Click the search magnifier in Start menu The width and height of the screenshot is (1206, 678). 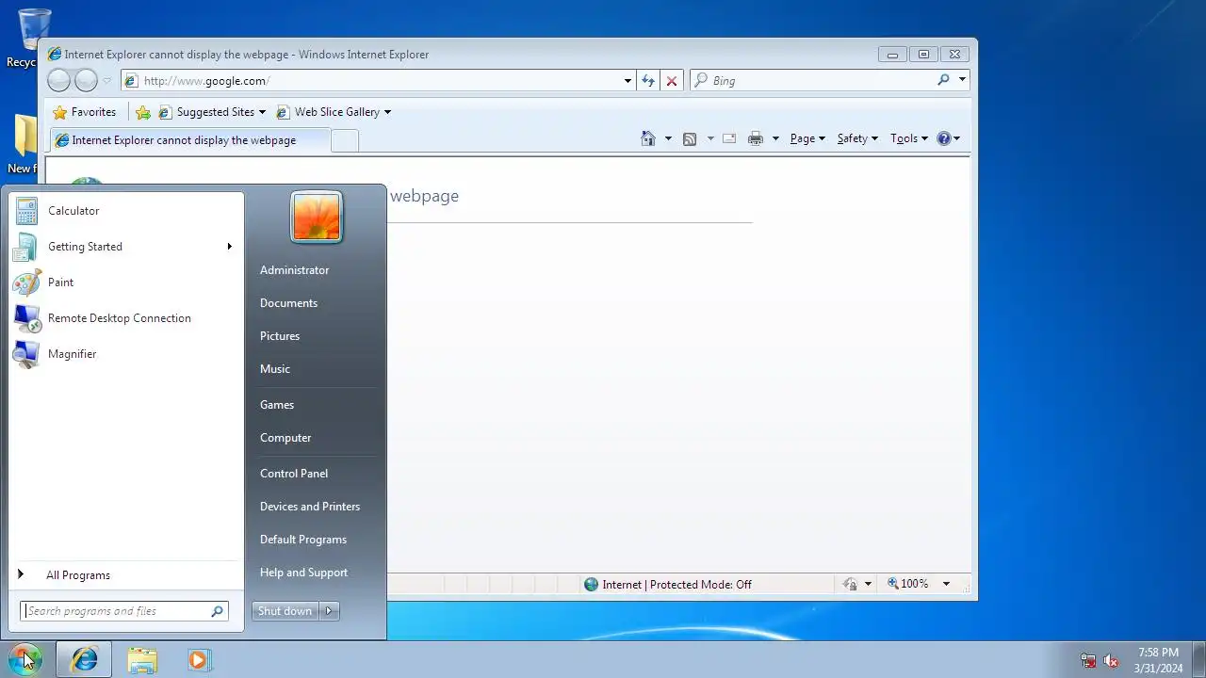[218, 611]
